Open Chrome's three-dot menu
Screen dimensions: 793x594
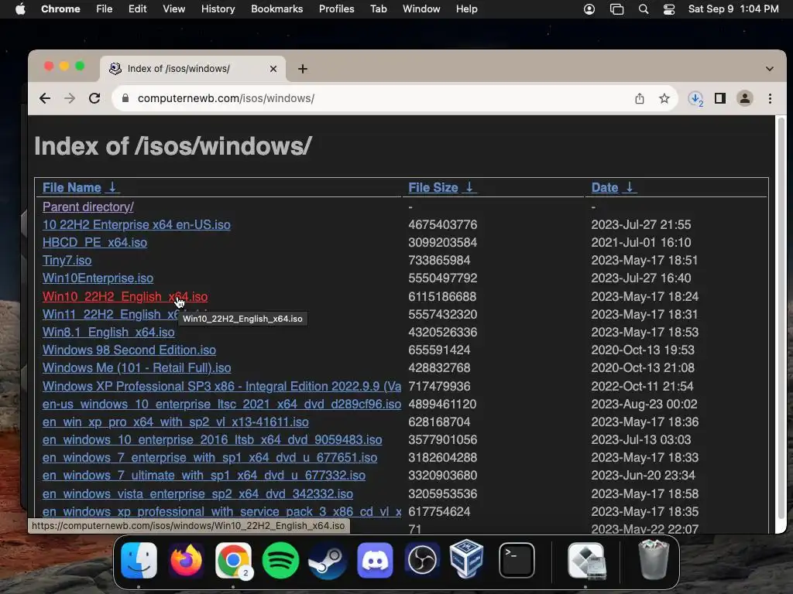coord(770,98)
